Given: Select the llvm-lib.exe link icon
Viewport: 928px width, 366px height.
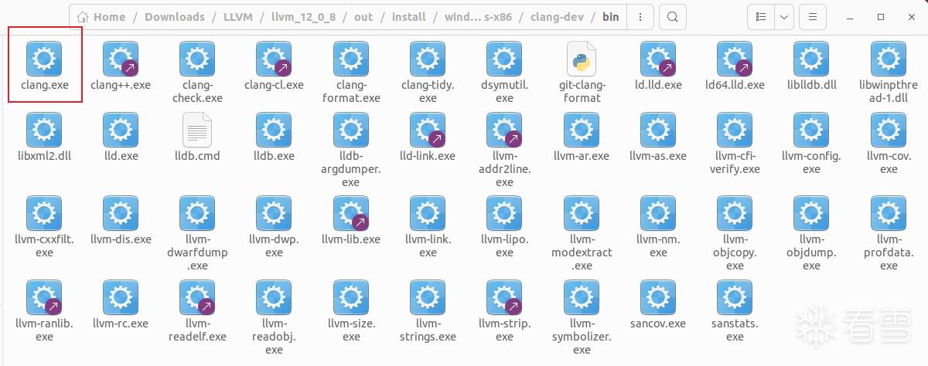Looking at the screenshot, I should point(351,213).
